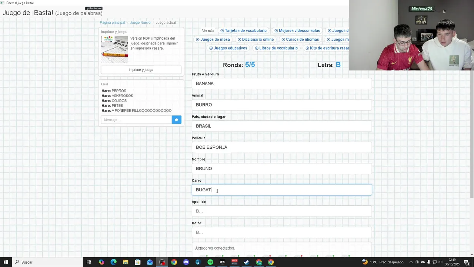Click the Imprime y juega button
Screen dimensions: 474x267
pos(141,70)
